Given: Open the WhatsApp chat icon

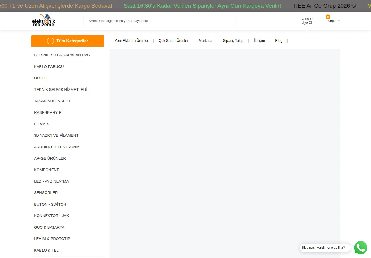Looking at the screenshot, I should 360,248.
